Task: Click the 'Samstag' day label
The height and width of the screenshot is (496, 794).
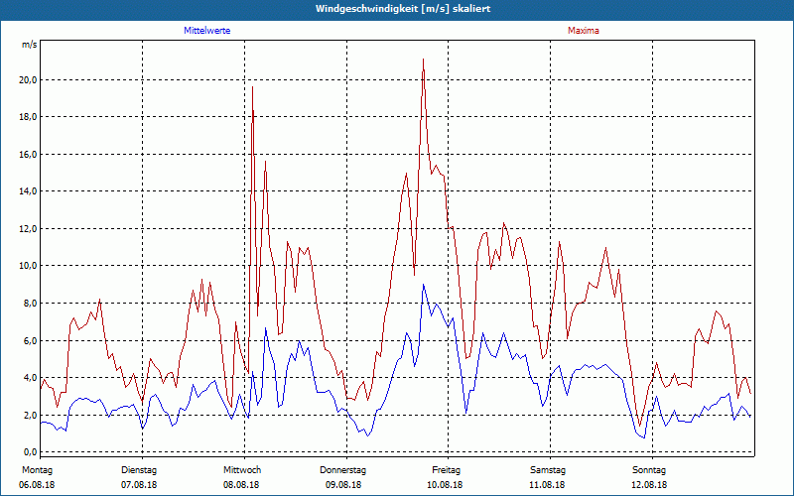Action: [548, 470]
